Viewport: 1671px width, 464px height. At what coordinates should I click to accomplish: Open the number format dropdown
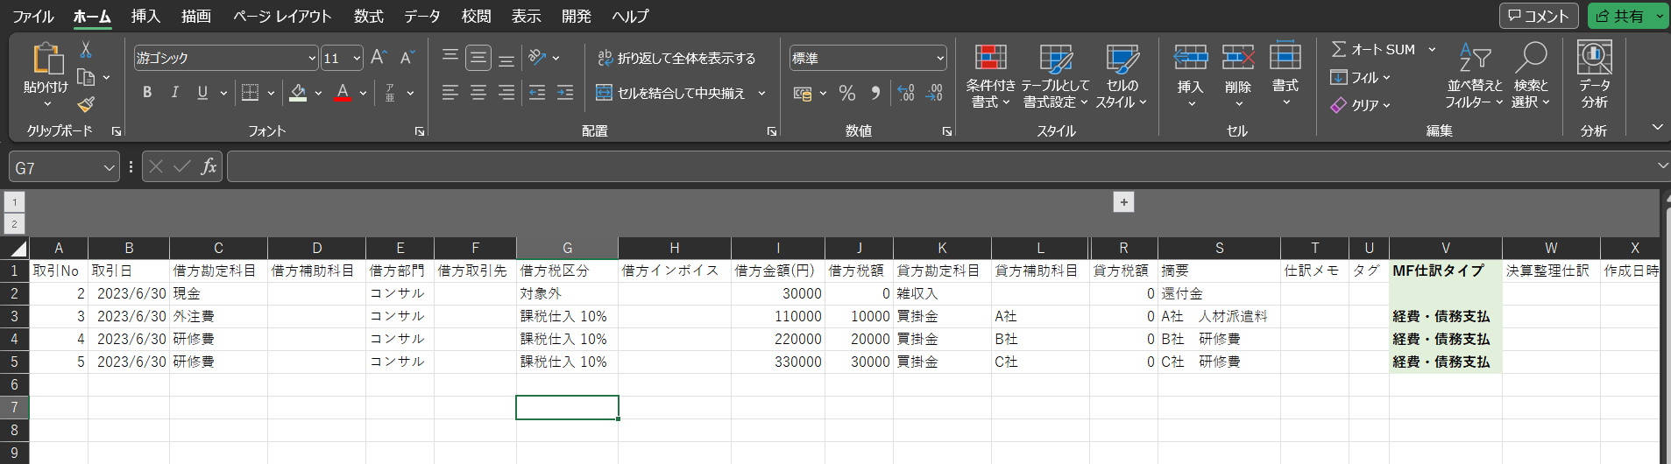(x=940, y=59)
